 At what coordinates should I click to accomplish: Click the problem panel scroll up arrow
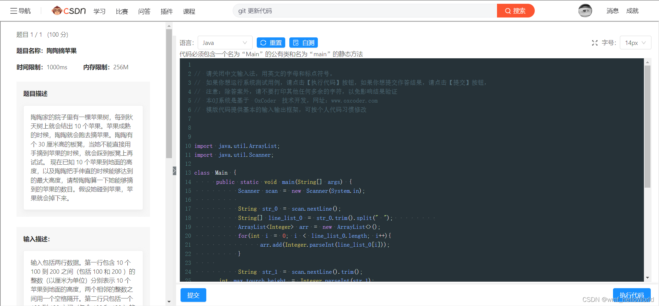[169, 26]
